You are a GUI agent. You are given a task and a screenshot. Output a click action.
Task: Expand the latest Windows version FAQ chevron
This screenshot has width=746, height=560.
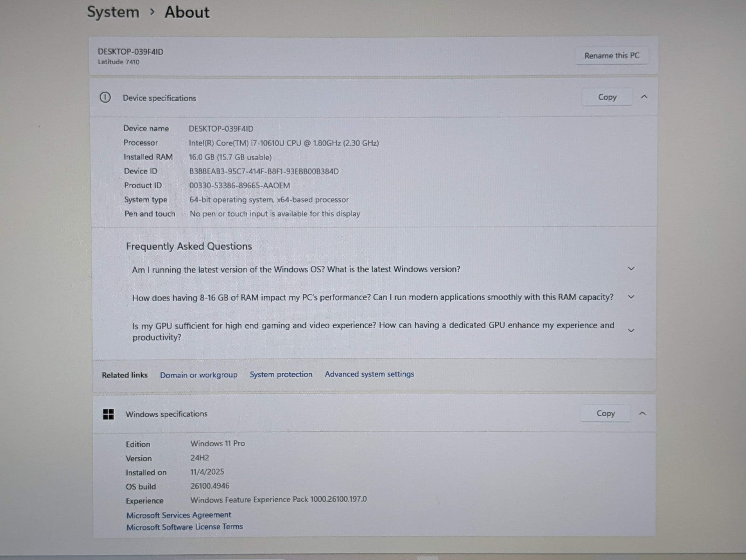tap(631, 269)
